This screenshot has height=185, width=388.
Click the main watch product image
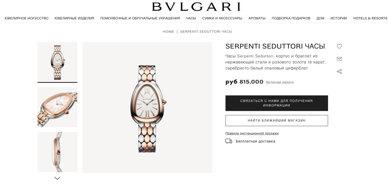click(x=147, y=107)
